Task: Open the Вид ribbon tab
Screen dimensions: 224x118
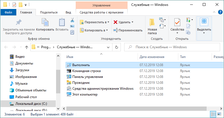Action: point(68,12)
